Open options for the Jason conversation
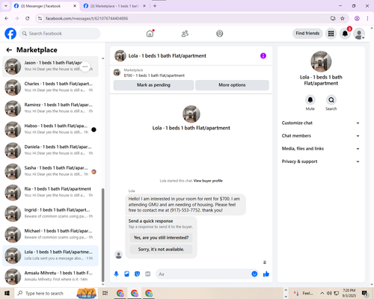Image resolution: width=374 pixels, height=299 pixels. click(x=85, y=67)
